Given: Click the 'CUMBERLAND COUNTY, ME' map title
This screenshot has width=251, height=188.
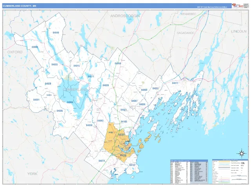Looking at the screenshot, I should click(20, 6).
